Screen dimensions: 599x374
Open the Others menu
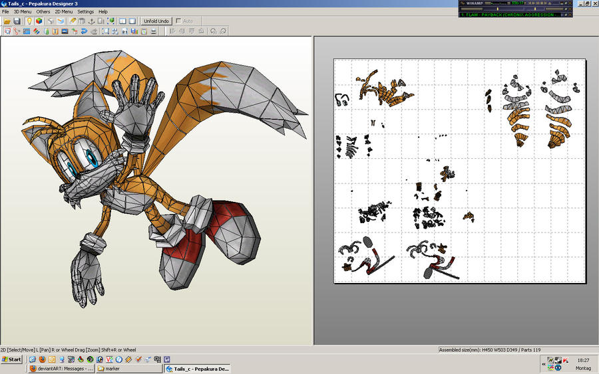coord(43,11)
